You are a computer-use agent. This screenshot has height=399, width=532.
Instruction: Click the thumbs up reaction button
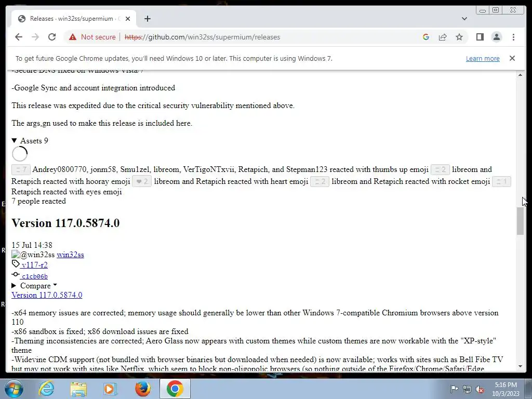pos(21,169)
